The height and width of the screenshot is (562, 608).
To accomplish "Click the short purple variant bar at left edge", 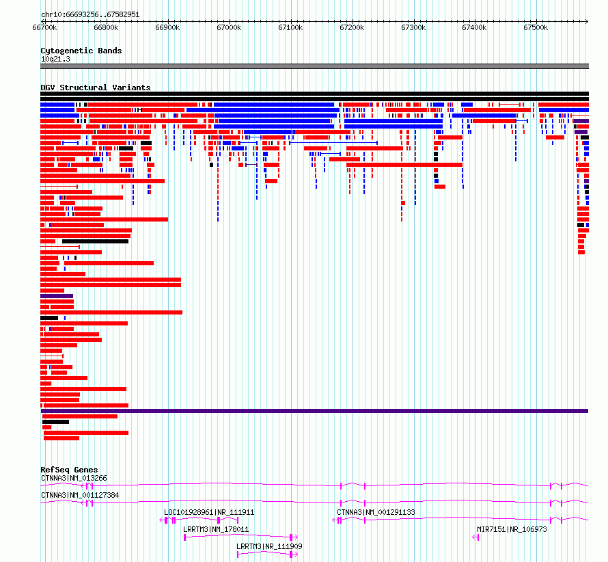I will pos(57,296).
